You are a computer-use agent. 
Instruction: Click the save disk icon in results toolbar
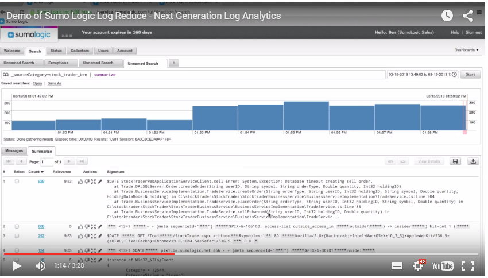[455, 161]
